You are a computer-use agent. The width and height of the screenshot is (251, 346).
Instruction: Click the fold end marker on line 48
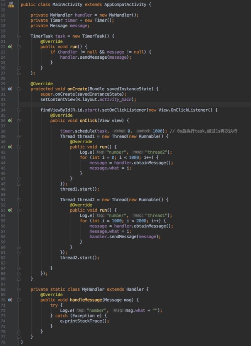[x=19, y=184]
